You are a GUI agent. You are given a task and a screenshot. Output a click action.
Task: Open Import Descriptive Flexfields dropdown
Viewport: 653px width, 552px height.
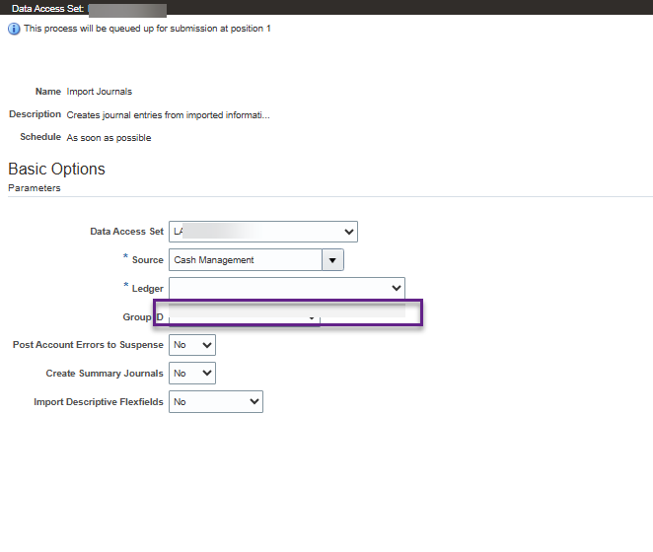[x=216, y=402]
